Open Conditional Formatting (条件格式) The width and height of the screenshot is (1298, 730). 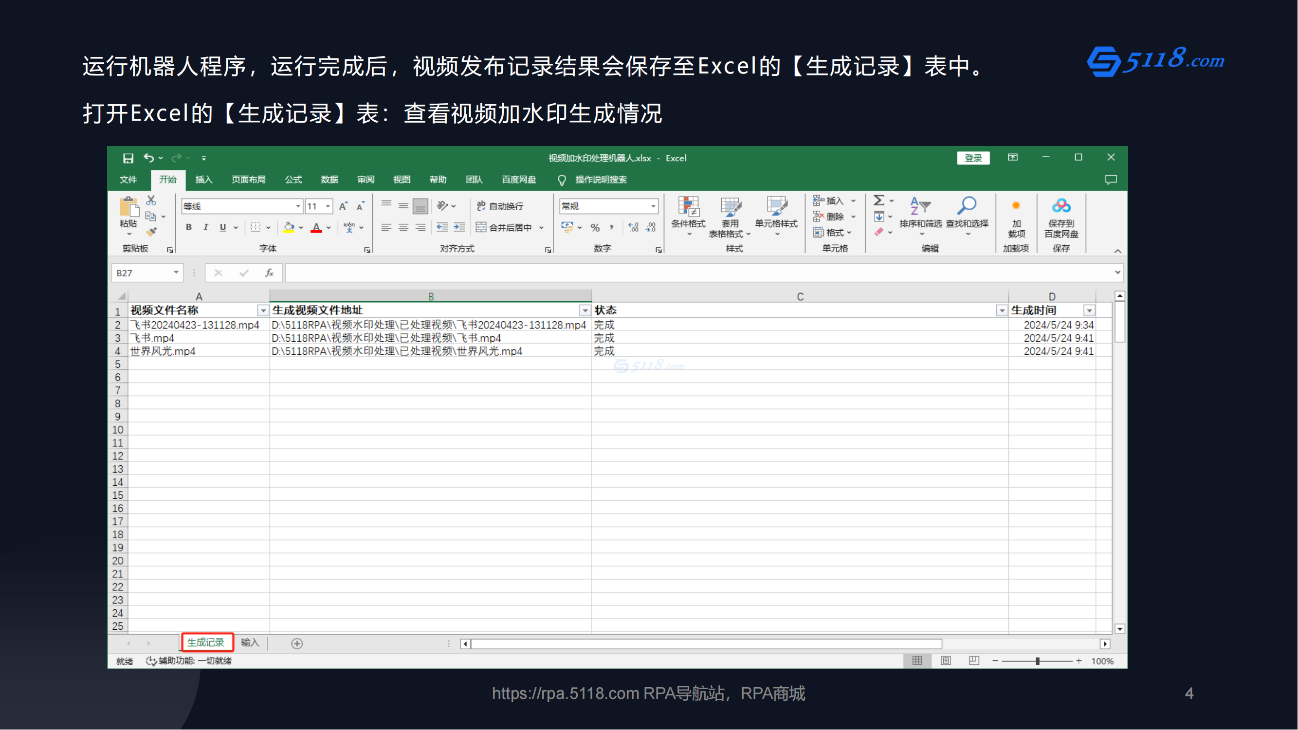(688, 217)
